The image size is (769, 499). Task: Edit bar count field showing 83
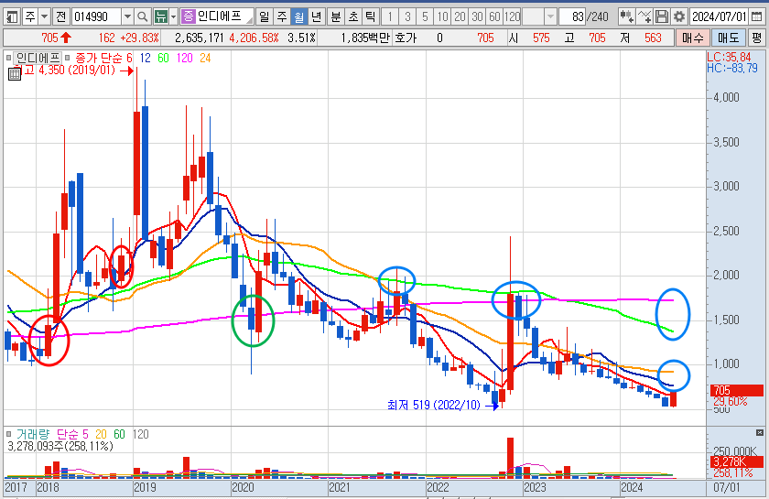572,17
